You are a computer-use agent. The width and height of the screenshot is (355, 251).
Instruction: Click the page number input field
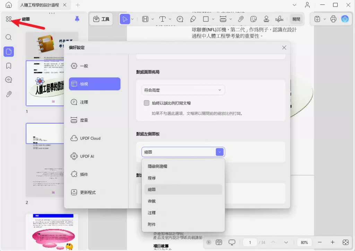coord(250,242)
